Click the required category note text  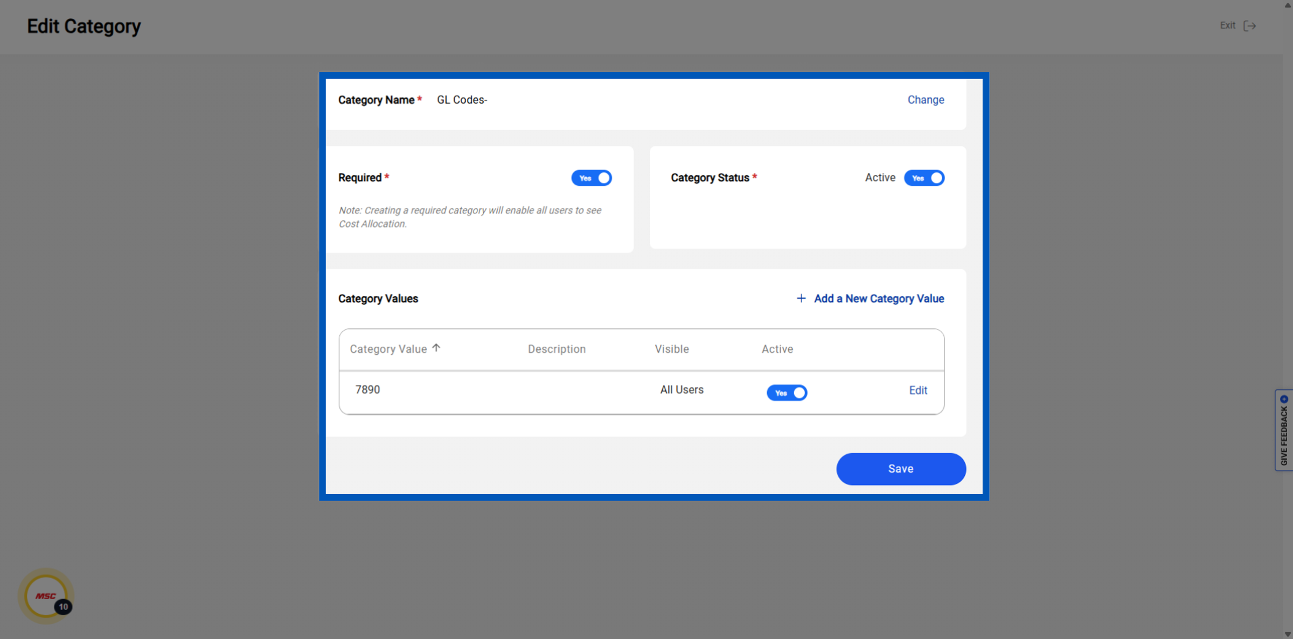coord(470,217)
